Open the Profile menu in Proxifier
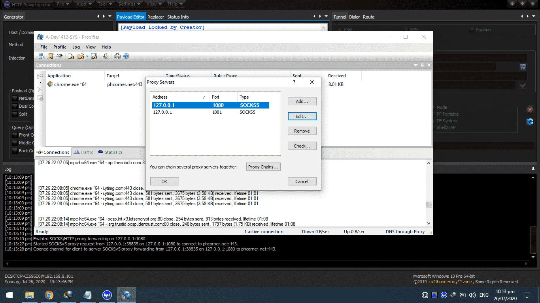This screenshot has height=303, width=540. point(60,47)
